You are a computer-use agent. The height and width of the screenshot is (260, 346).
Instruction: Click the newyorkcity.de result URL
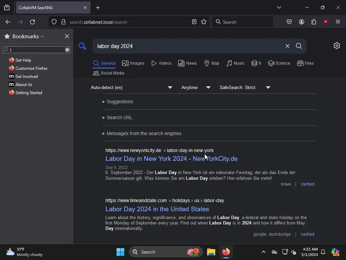[x=159, y=150]
